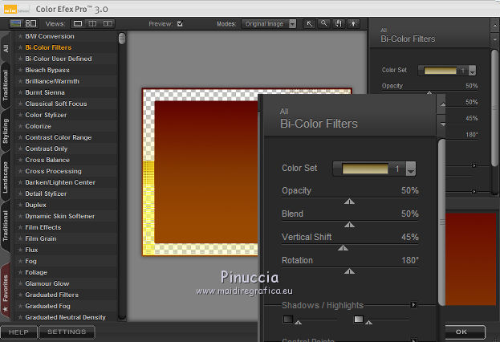Click the Opacity slider handle in overlay

pyautogui.click(x=349, y=202)
